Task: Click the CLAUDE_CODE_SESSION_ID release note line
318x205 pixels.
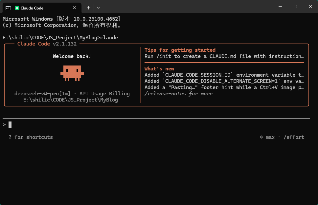Action: point(224,75)
